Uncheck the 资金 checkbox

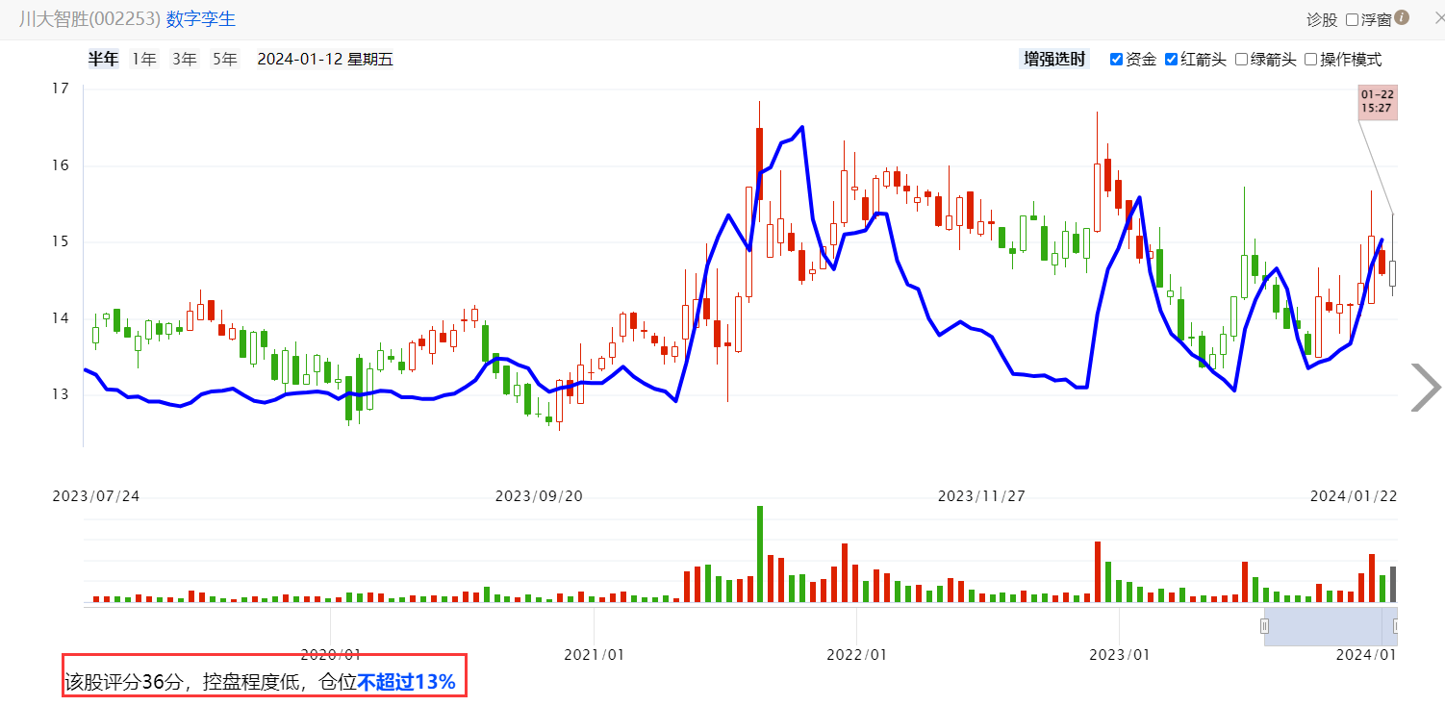coord(1116,60)
